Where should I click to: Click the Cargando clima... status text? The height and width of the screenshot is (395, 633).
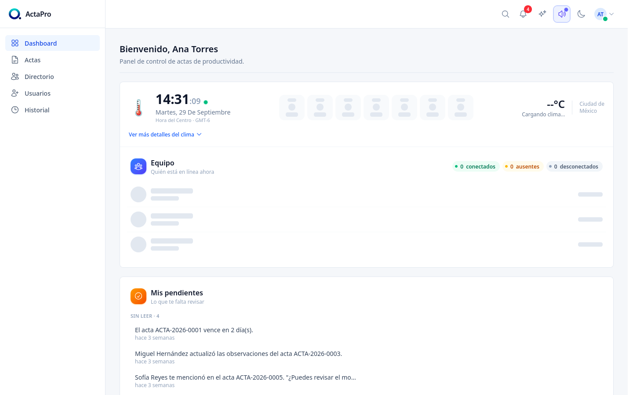tap(543, 114)
